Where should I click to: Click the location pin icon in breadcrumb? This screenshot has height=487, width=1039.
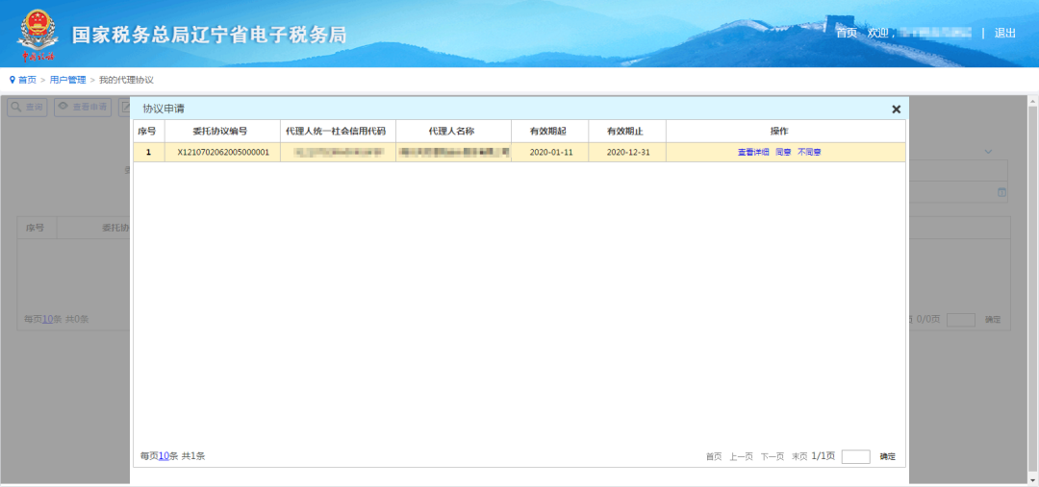click(12, 80)
